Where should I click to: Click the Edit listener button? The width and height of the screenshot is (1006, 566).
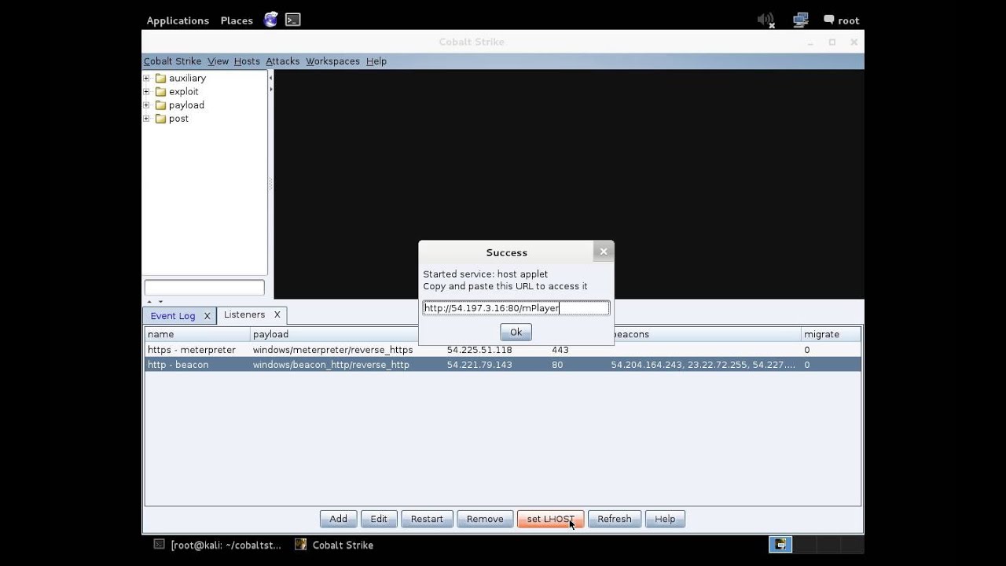click(379, 519)
